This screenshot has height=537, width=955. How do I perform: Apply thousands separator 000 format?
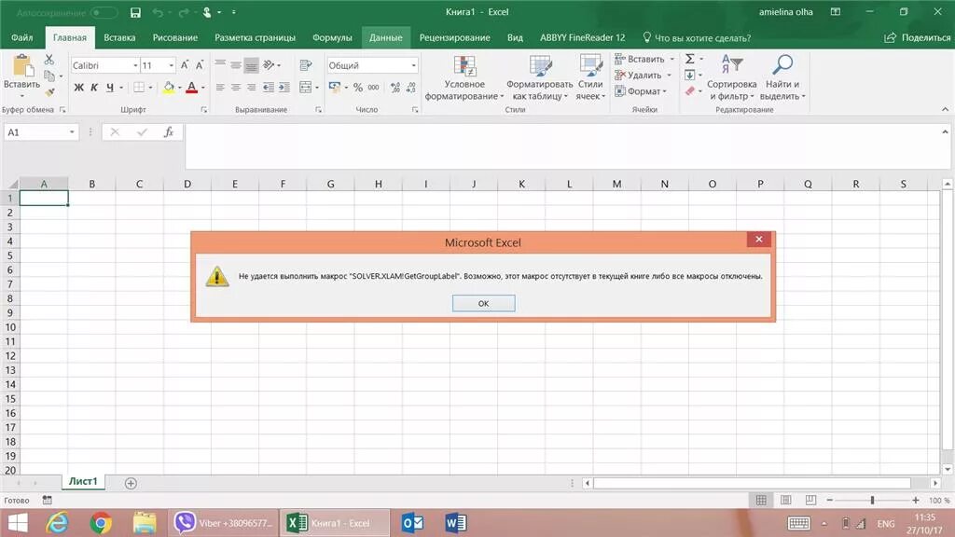click(x=373, y=88)
